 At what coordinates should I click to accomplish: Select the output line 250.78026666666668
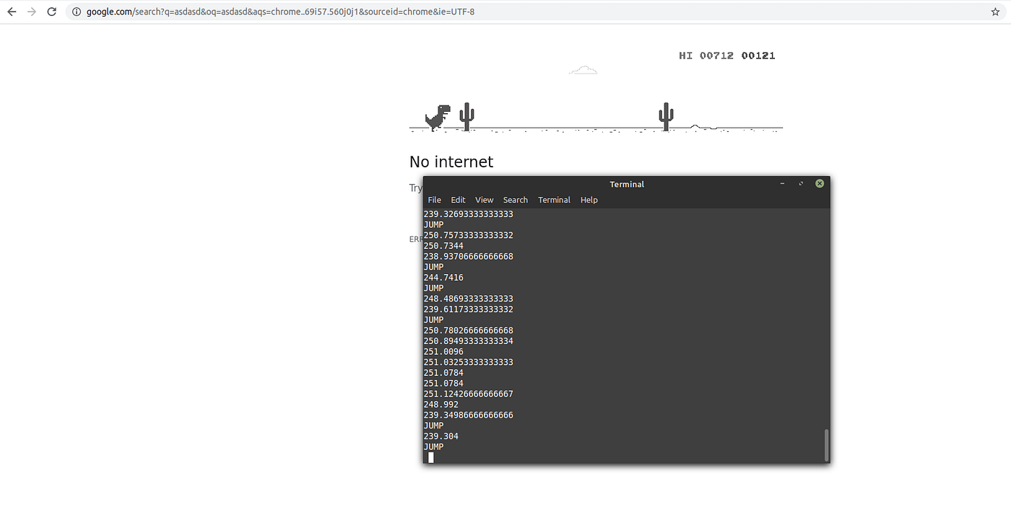468,330
